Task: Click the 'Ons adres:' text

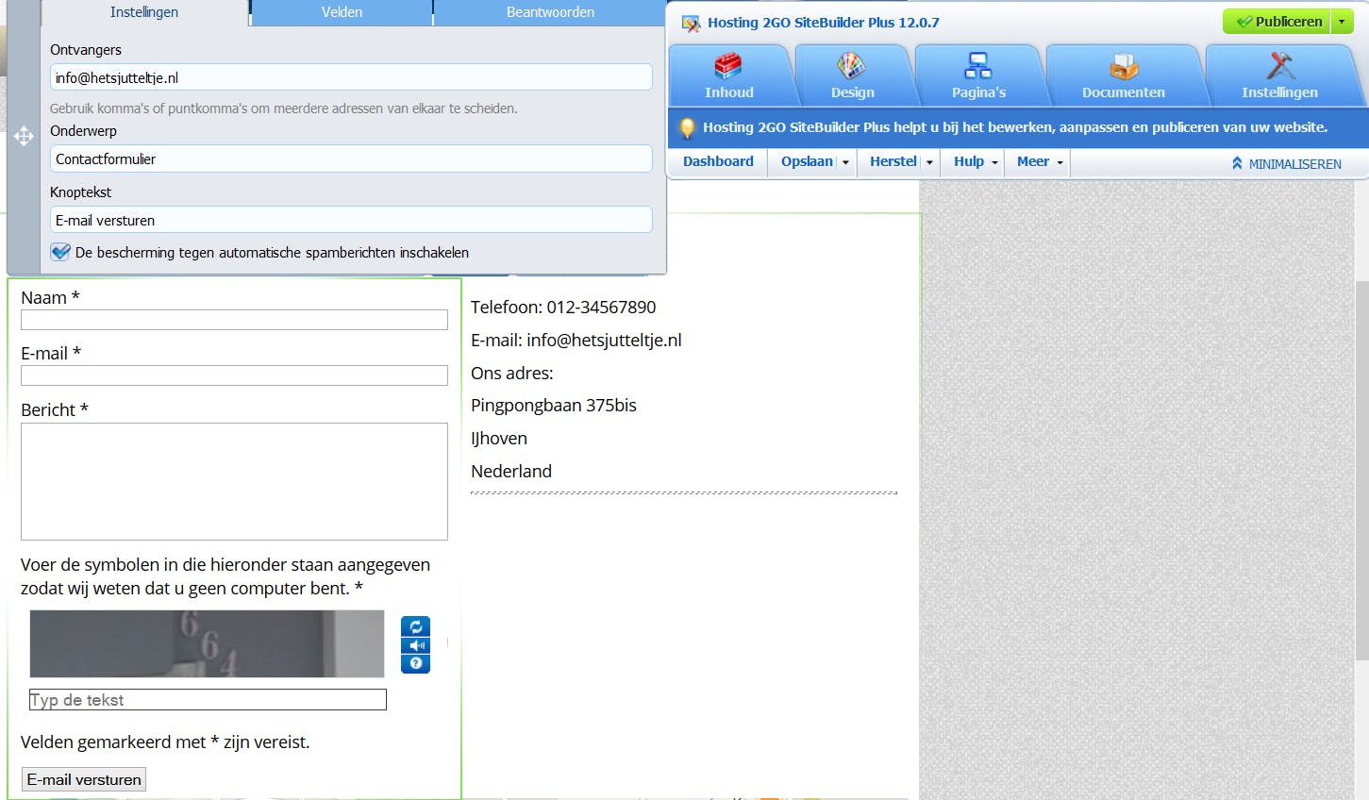Action: (x=512, y=374)
